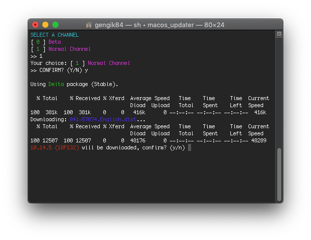
Task: Click the Beta channel option text
Action: 55,42
